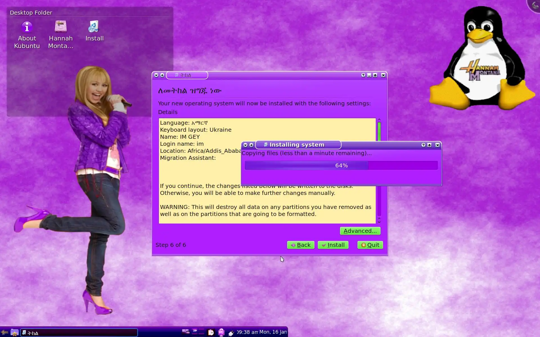The width and height of the screenshot is (540, 337).
Task: Click the network plug tray icon
Action: (231, 333)
